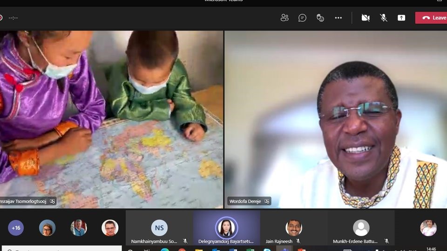Click the Windows taskbar clock showing 14:46
The height and width of the screenshot is (251, 447).
[431, 249]
